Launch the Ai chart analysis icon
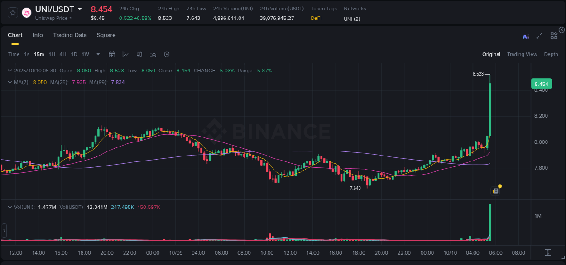Viewport: 566px width, 265px height. pyautogui.click(x=525, y=36)
